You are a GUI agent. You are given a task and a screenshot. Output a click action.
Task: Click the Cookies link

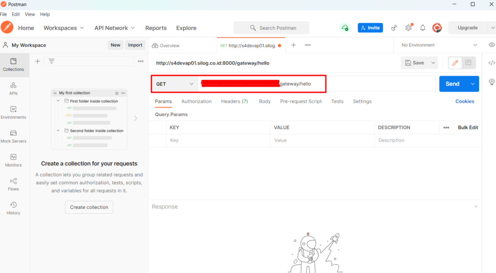(465, 101)
